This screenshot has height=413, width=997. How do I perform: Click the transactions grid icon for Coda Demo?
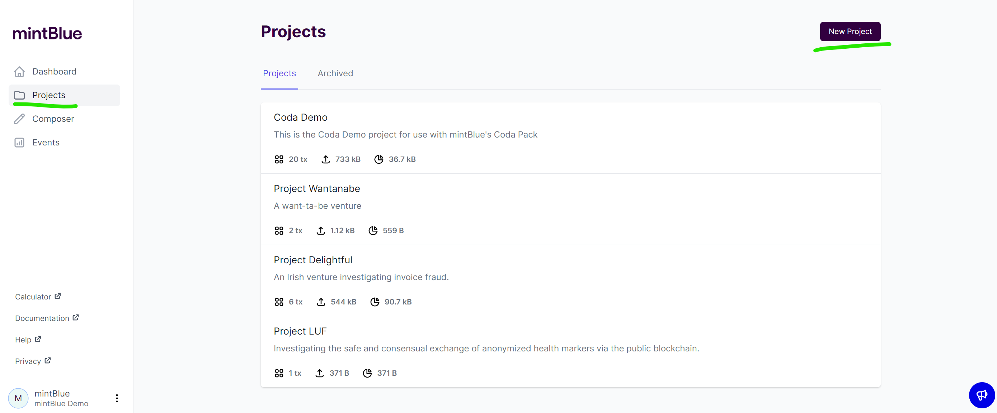(x=279, y=159)
